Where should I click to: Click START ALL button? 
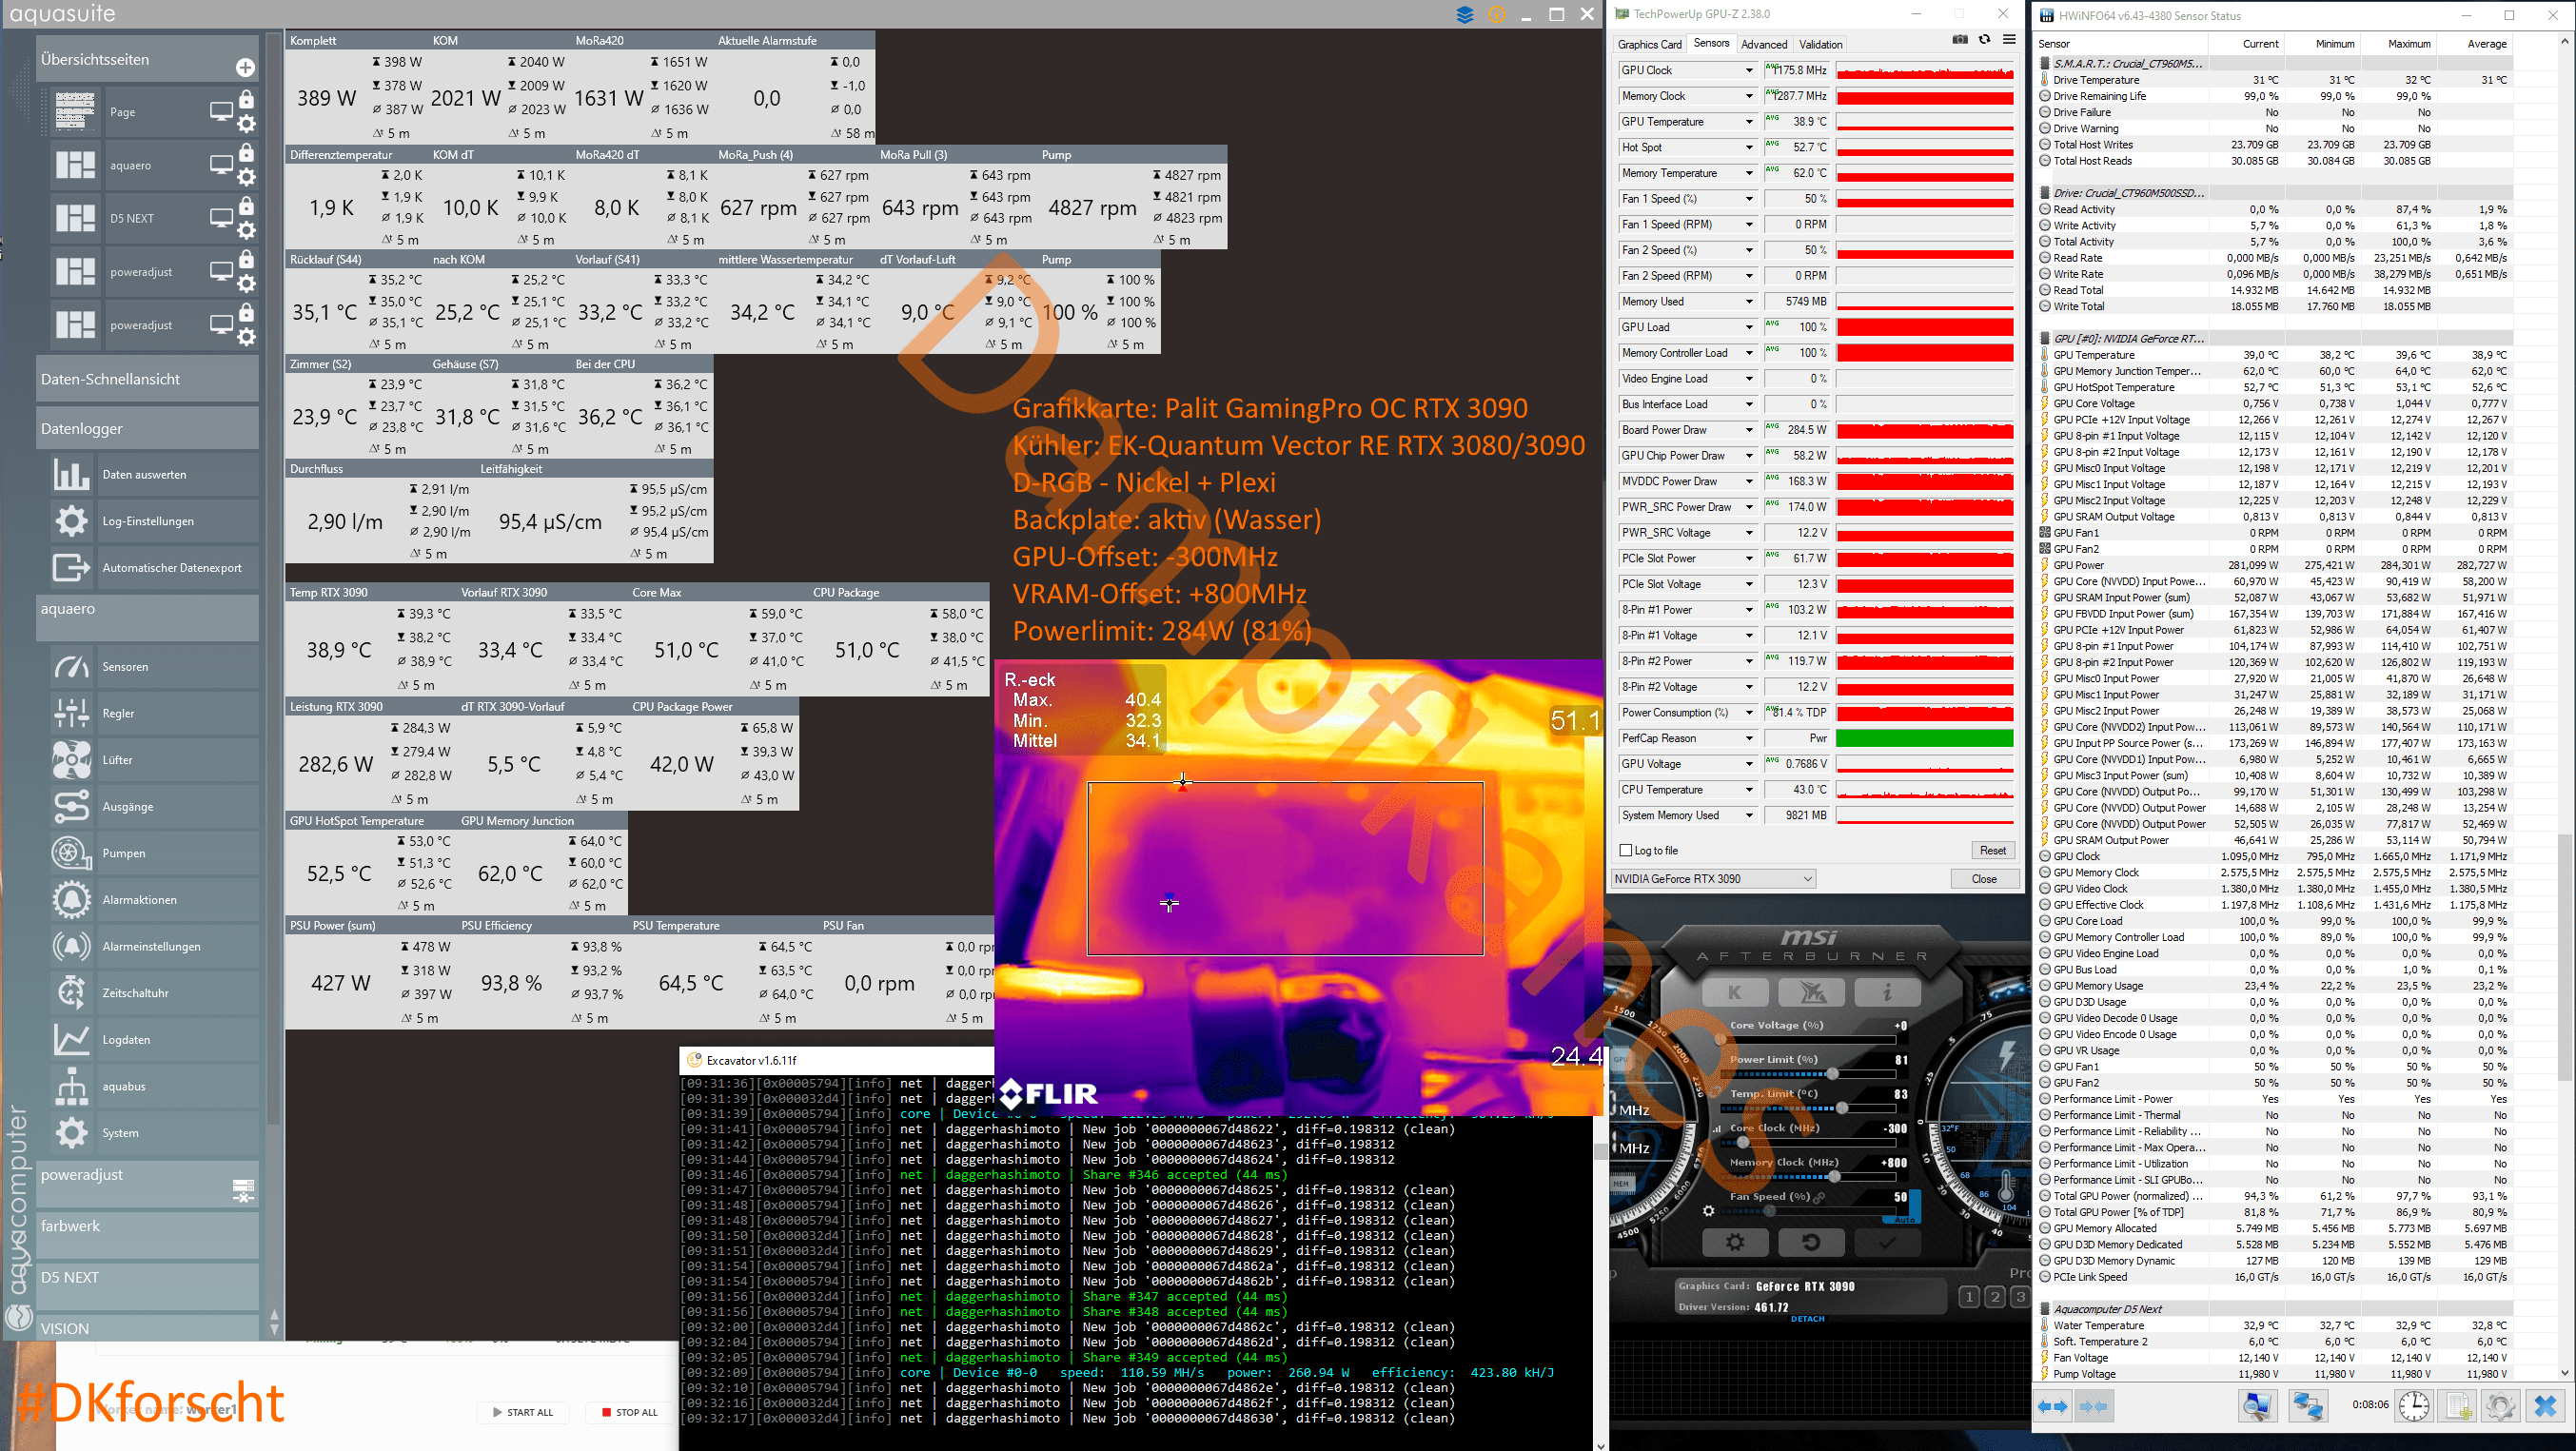pos(524,1412)
